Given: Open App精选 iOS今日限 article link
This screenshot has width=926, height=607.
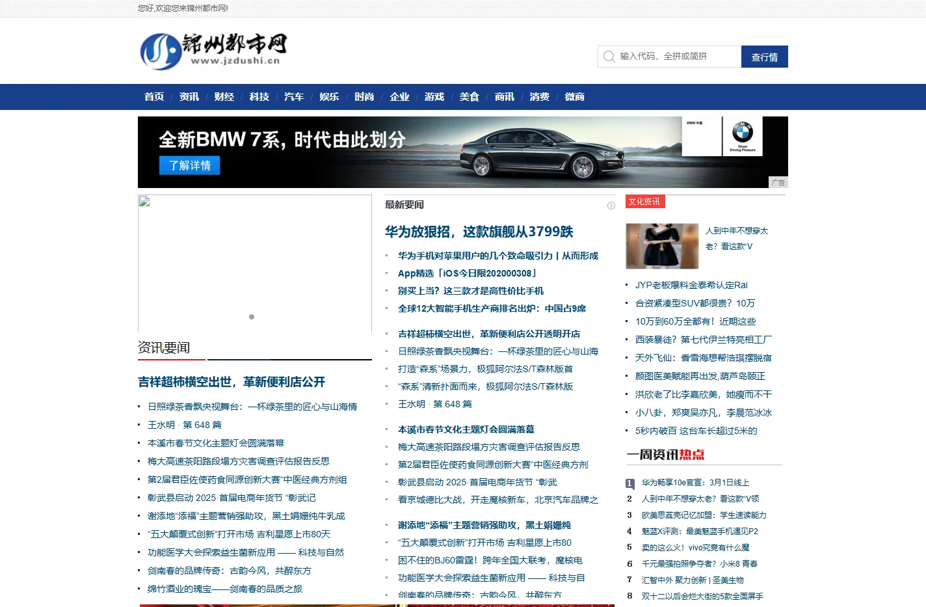Looking at the screenshot, I should click(x=467, y=274).
